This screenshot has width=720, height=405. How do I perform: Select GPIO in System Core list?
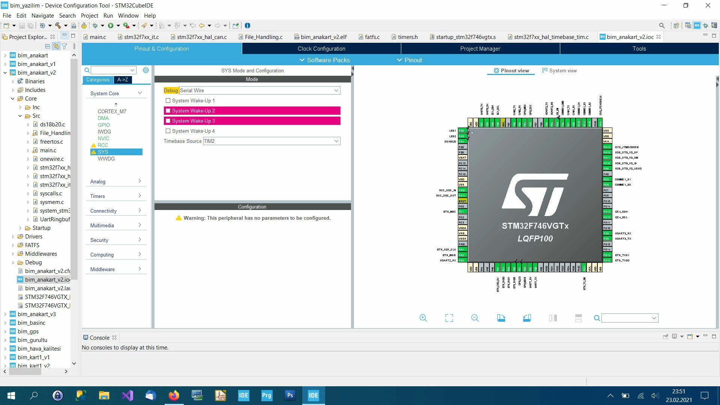[x=104, y=125]
